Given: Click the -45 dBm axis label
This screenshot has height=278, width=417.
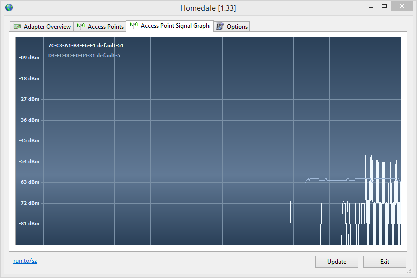Looking at the screenshot, I should [29, 140].
